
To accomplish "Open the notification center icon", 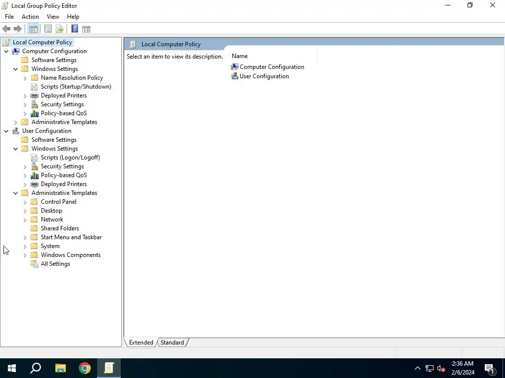I will [x=490, y=368].
